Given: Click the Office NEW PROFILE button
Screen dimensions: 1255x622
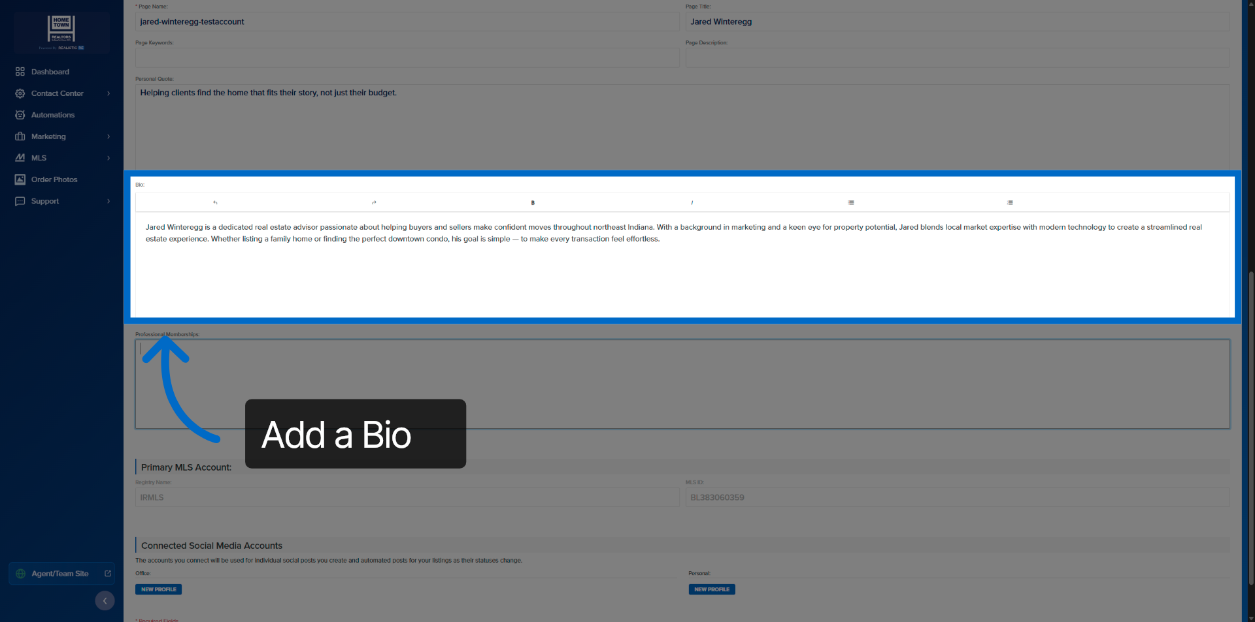Looking at the screenshot, I should 158,589.
